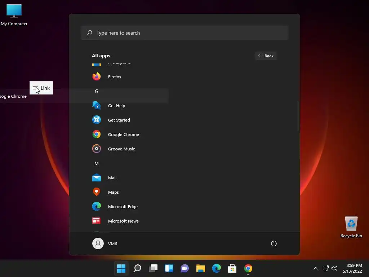
Task: Open Teams Chat on the taskbar
Action: coord(185,268)
